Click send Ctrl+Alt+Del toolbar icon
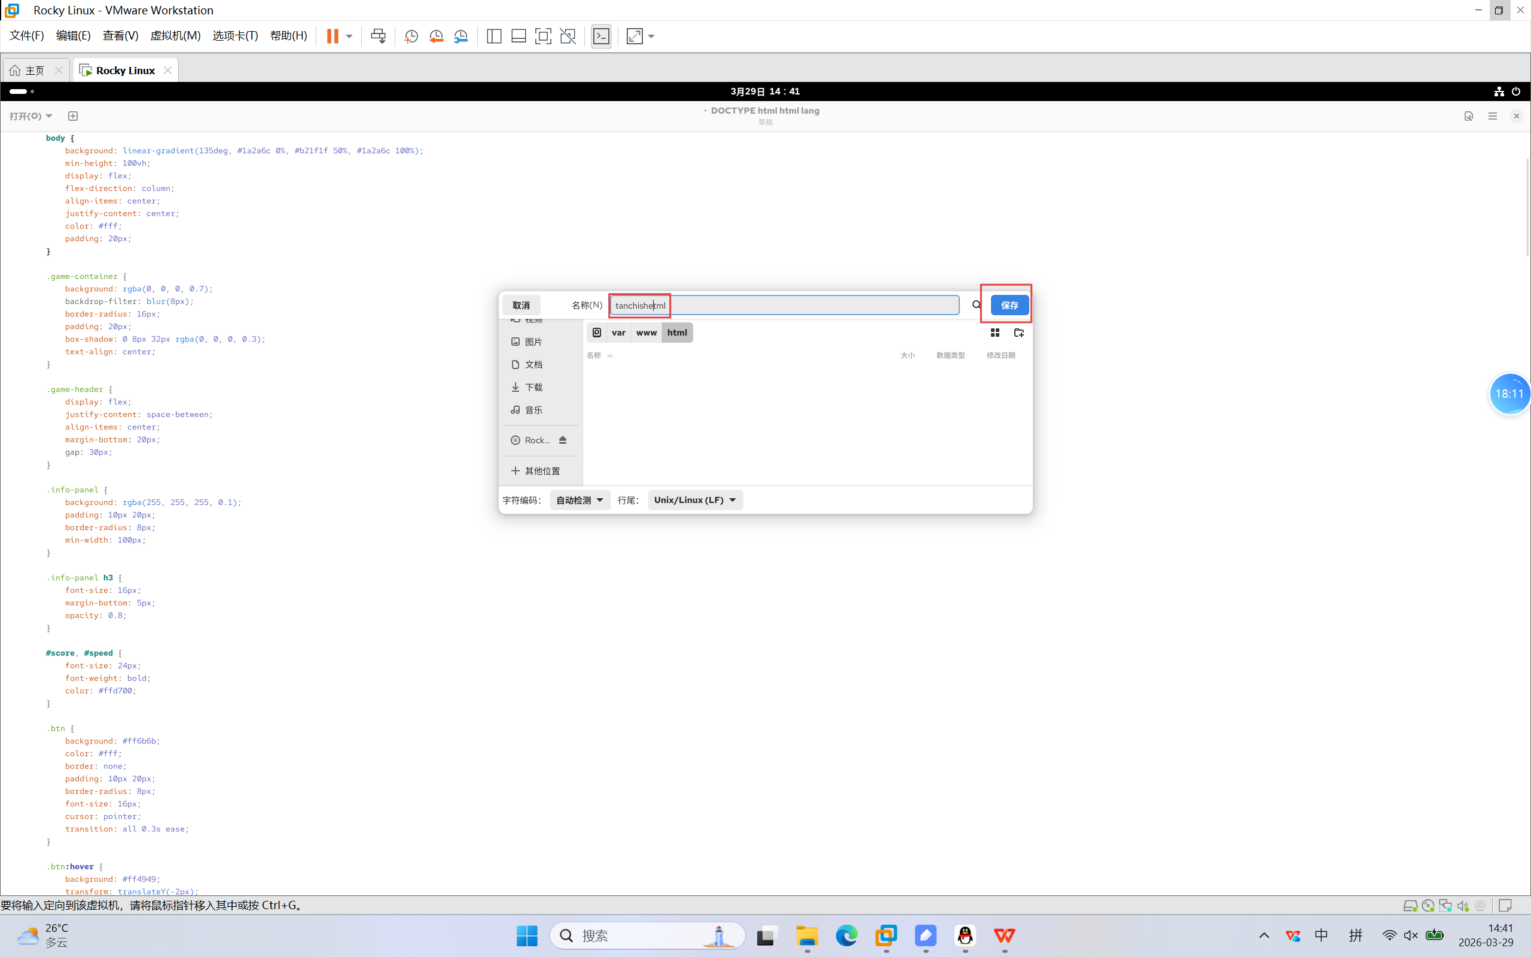 click(379, 36)
